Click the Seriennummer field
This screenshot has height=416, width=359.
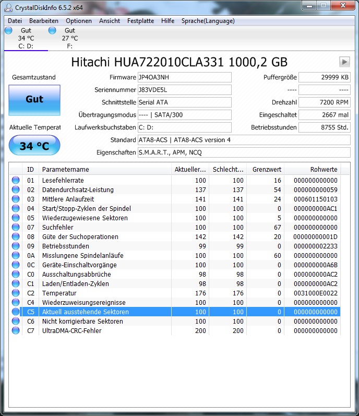tap(185, 90)
